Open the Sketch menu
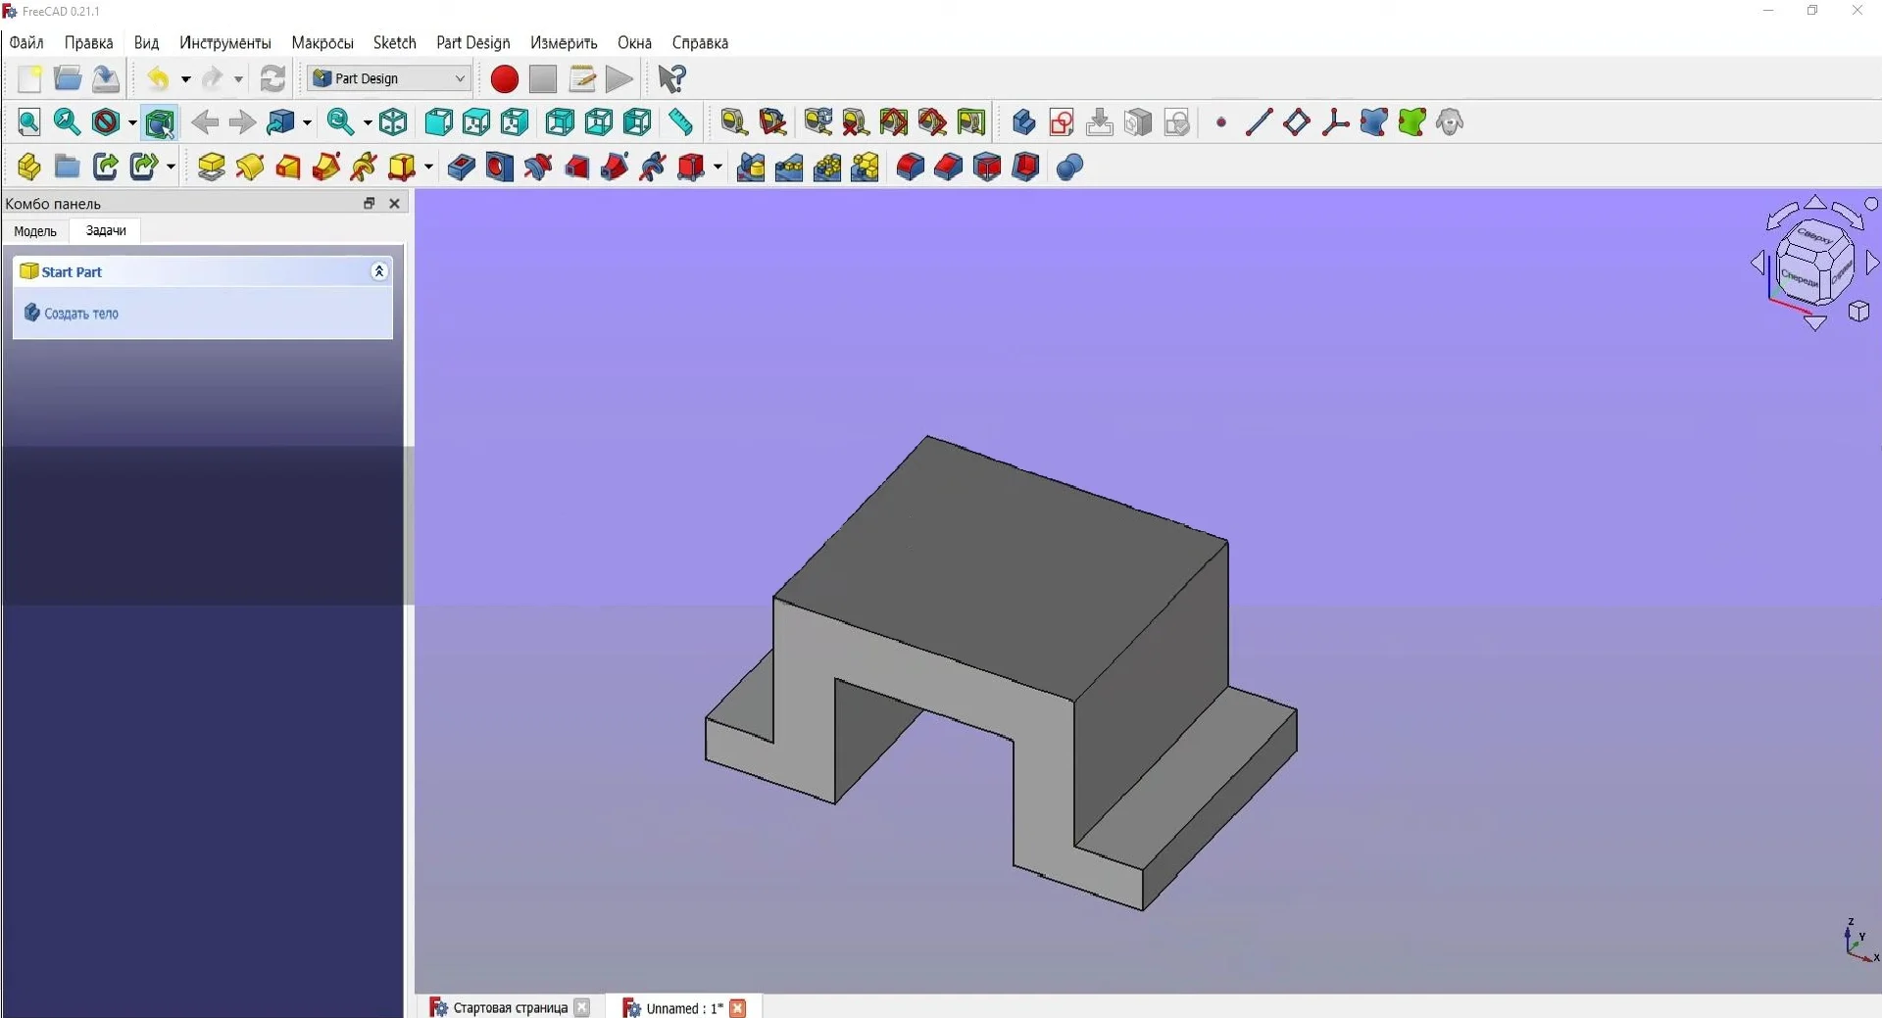 coord(394,42)
